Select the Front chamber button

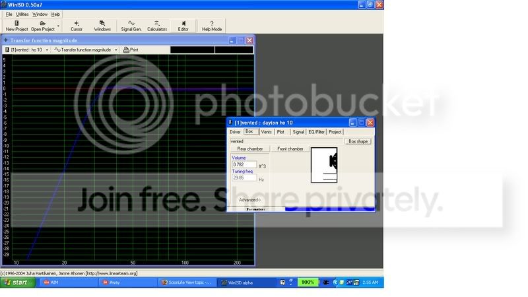[x=290, y=149]
